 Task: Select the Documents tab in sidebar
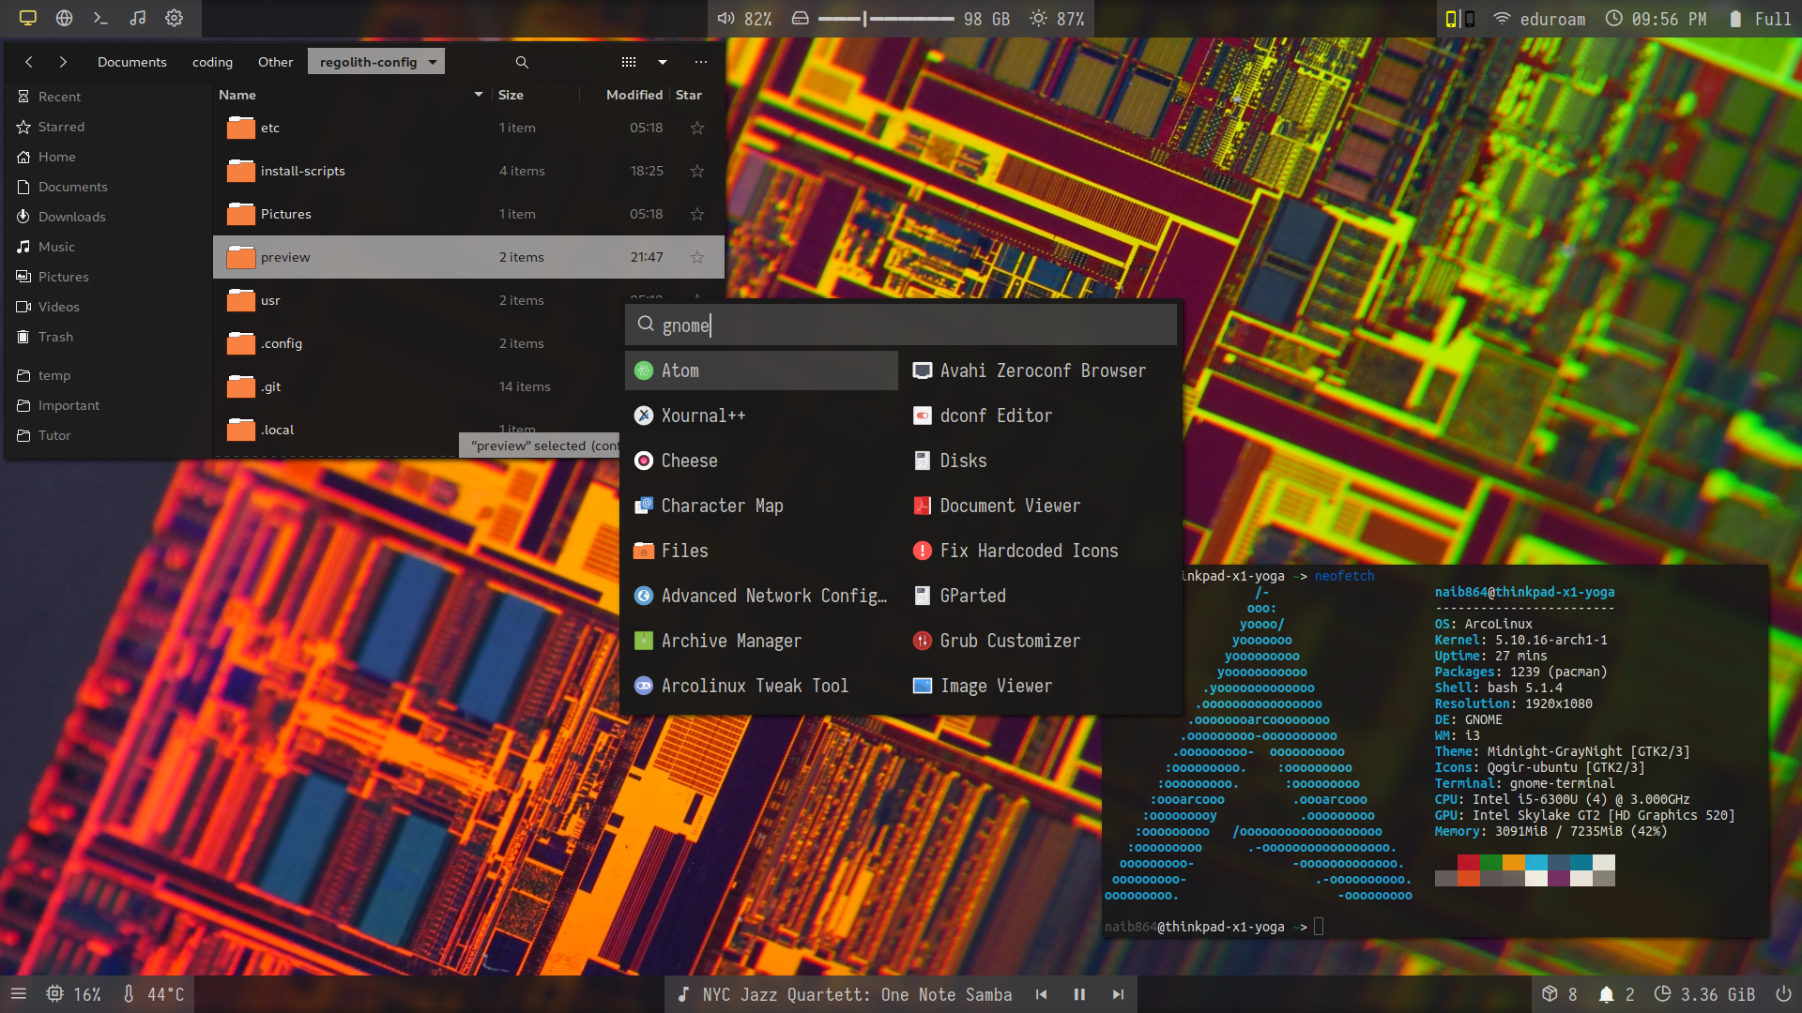70,186
